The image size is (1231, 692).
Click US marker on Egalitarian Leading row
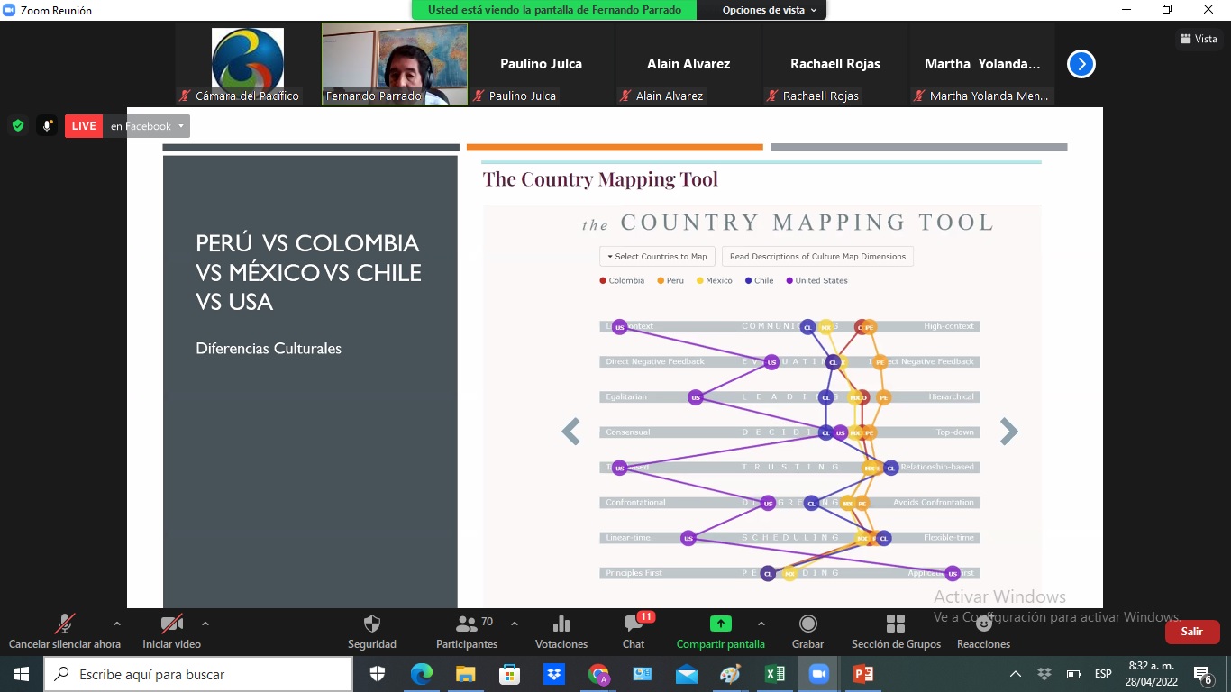tap(695, 397)
